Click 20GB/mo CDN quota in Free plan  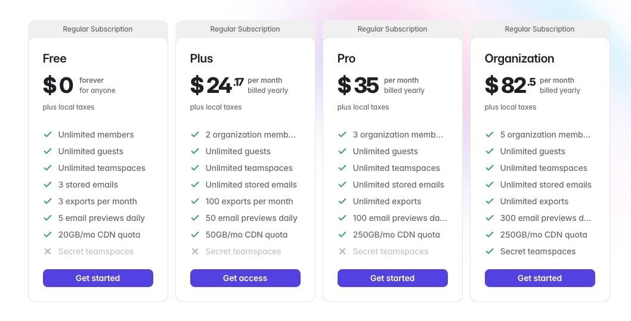click(99, 235)
